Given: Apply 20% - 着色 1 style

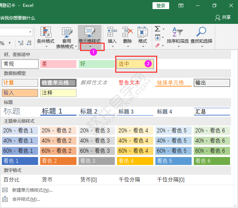Looking at the screenshot, I should pos(20,131).
